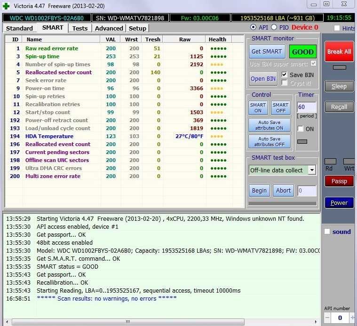Viewport: 357px width, 326px height.
Task: Click the log horizontal scrollbar thumb
Action: click(x=128, y=322)
